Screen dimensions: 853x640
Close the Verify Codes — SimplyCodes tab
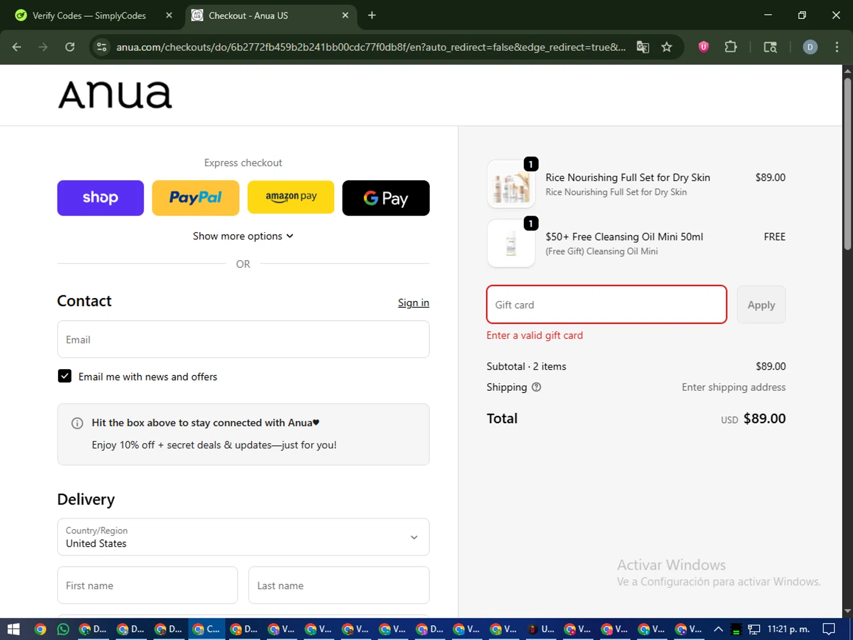point(169,15)
